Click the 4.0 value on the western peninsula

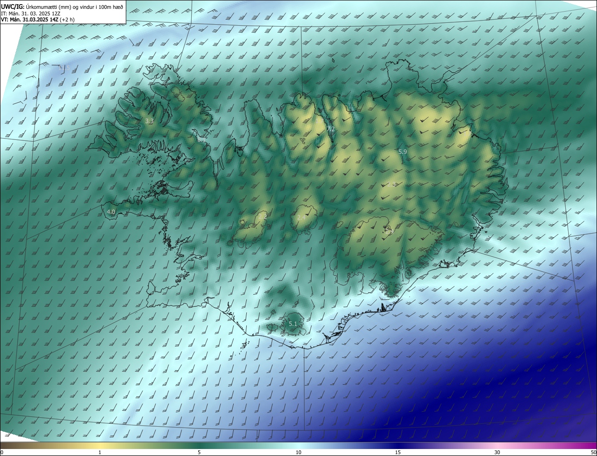pos(111,212)
